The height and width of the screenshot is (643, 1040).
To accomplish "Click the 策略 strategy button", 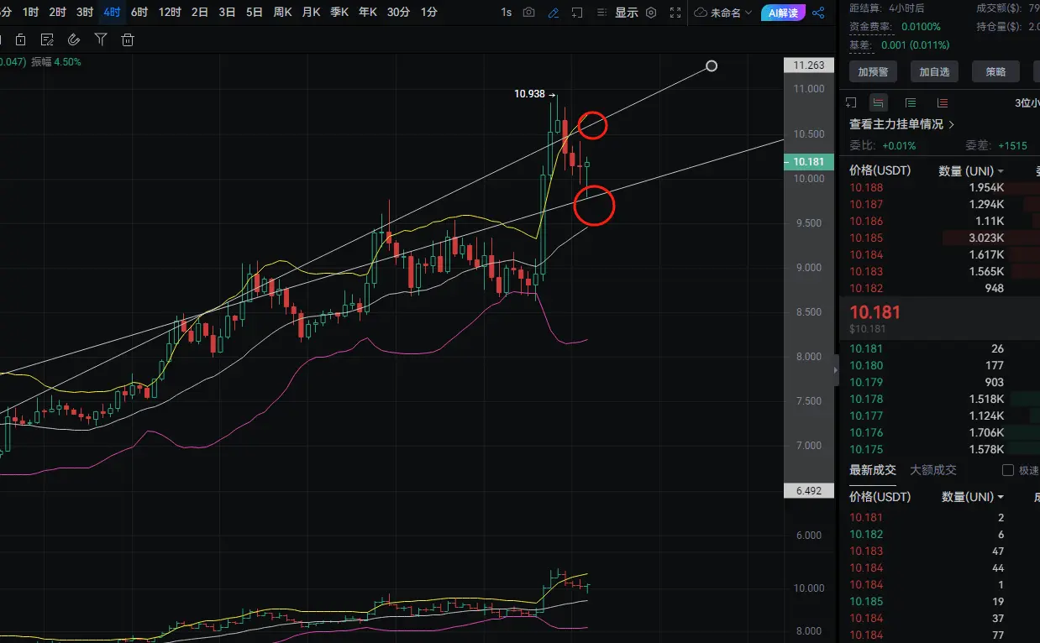I will 995,71.
